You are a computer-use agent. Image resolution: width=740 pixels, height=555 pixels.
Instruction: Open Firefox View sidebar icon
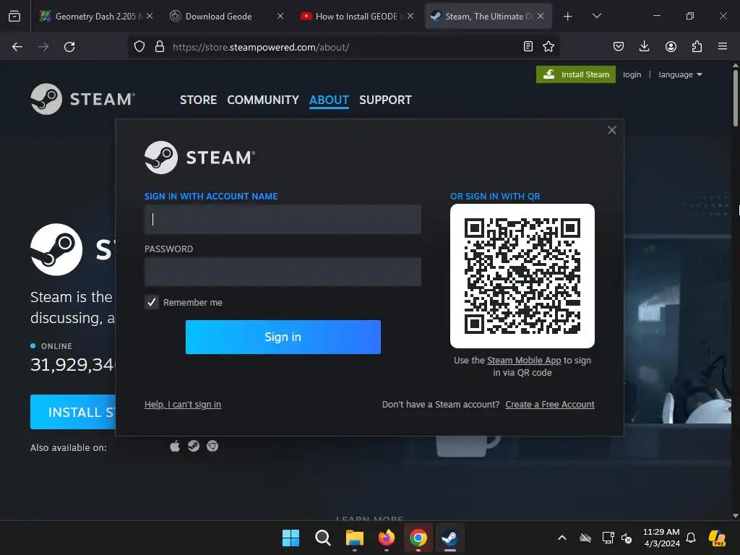click(14, 16)
